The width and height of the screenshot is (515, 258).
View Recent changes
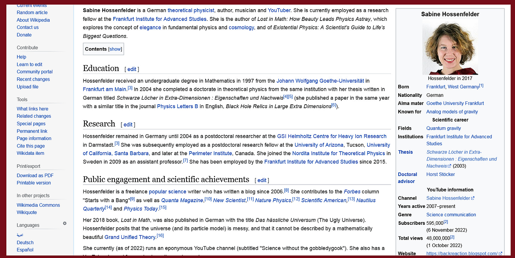(x=33, y=79)
